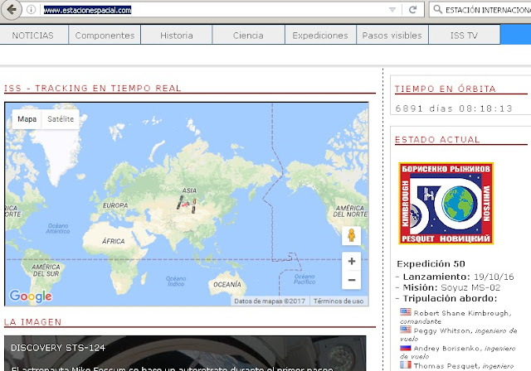The image size is (531, 371).
Task: Click the Robert Shane Kimbrough name
Action: (x=460, y=313)
